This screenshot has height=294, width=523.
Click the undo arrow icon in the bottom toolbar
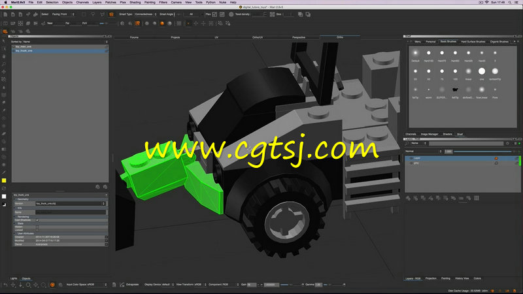[5, 285]
